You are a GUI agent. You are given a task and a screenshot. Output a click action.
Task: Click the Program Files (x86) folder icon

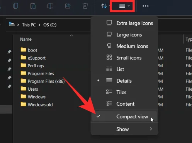click(24, 81)
